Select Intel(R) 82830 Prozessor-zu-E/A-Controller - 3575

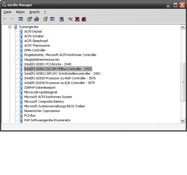[x=60, y=83]
